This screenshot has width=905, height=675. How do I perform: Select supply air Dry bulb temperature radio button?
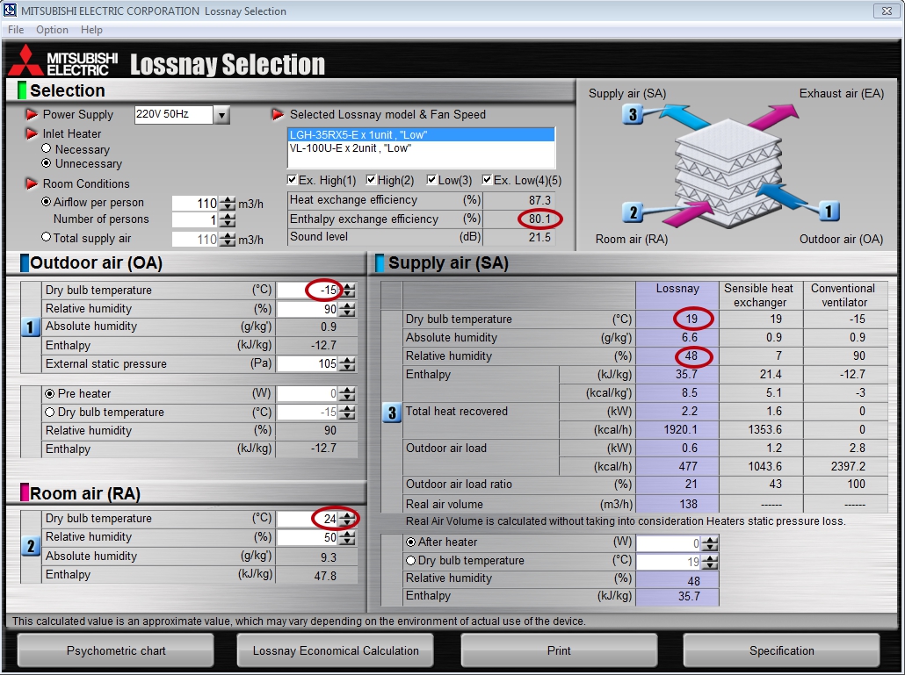pos(410,560)
